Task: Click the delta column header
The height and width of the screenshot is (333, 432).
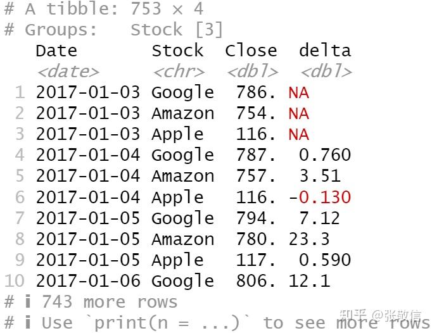Action: click(x=325, y=51)
